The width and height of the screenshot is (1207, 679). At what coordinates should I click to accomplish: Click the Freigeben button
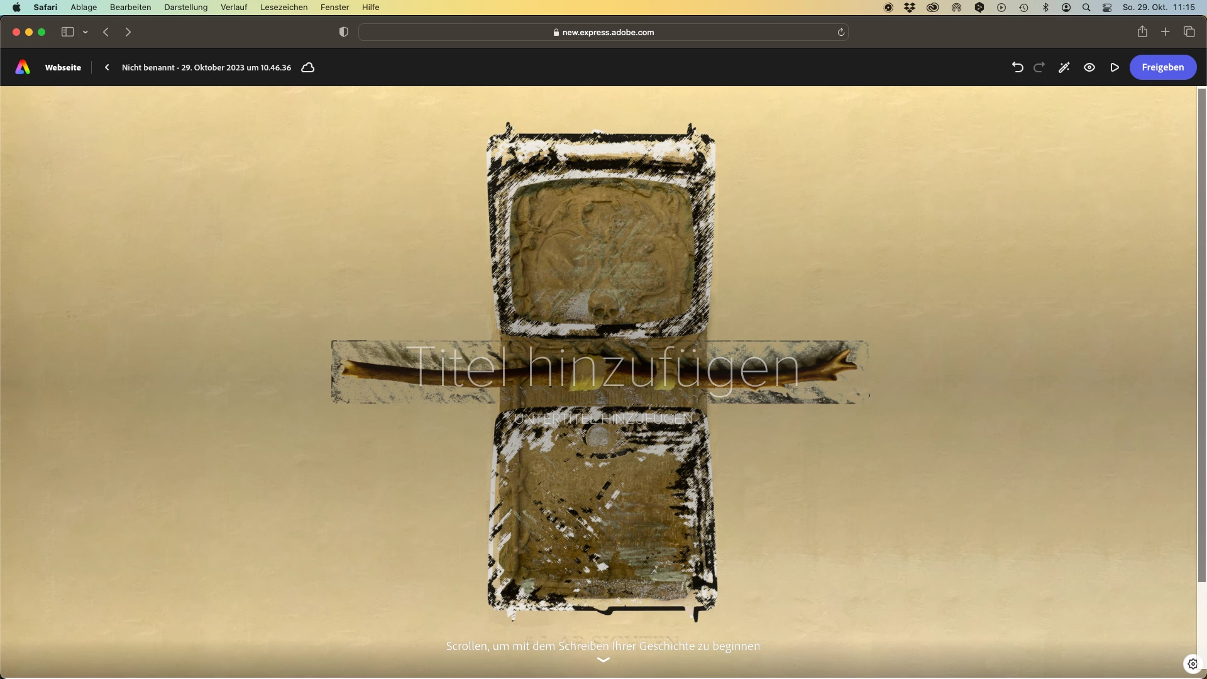click(x=1162, y=67)
